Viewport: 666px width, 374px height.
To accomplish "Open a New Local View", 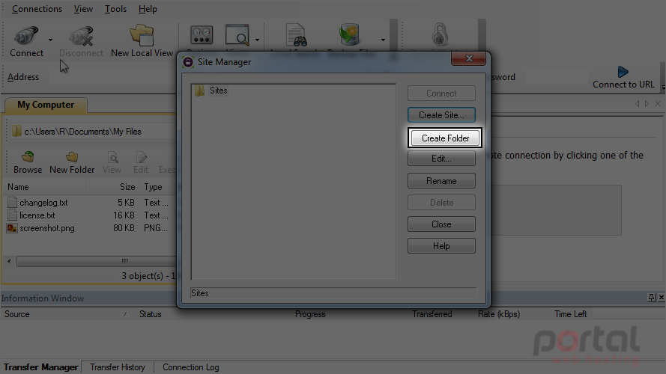I will coord(142,41).
